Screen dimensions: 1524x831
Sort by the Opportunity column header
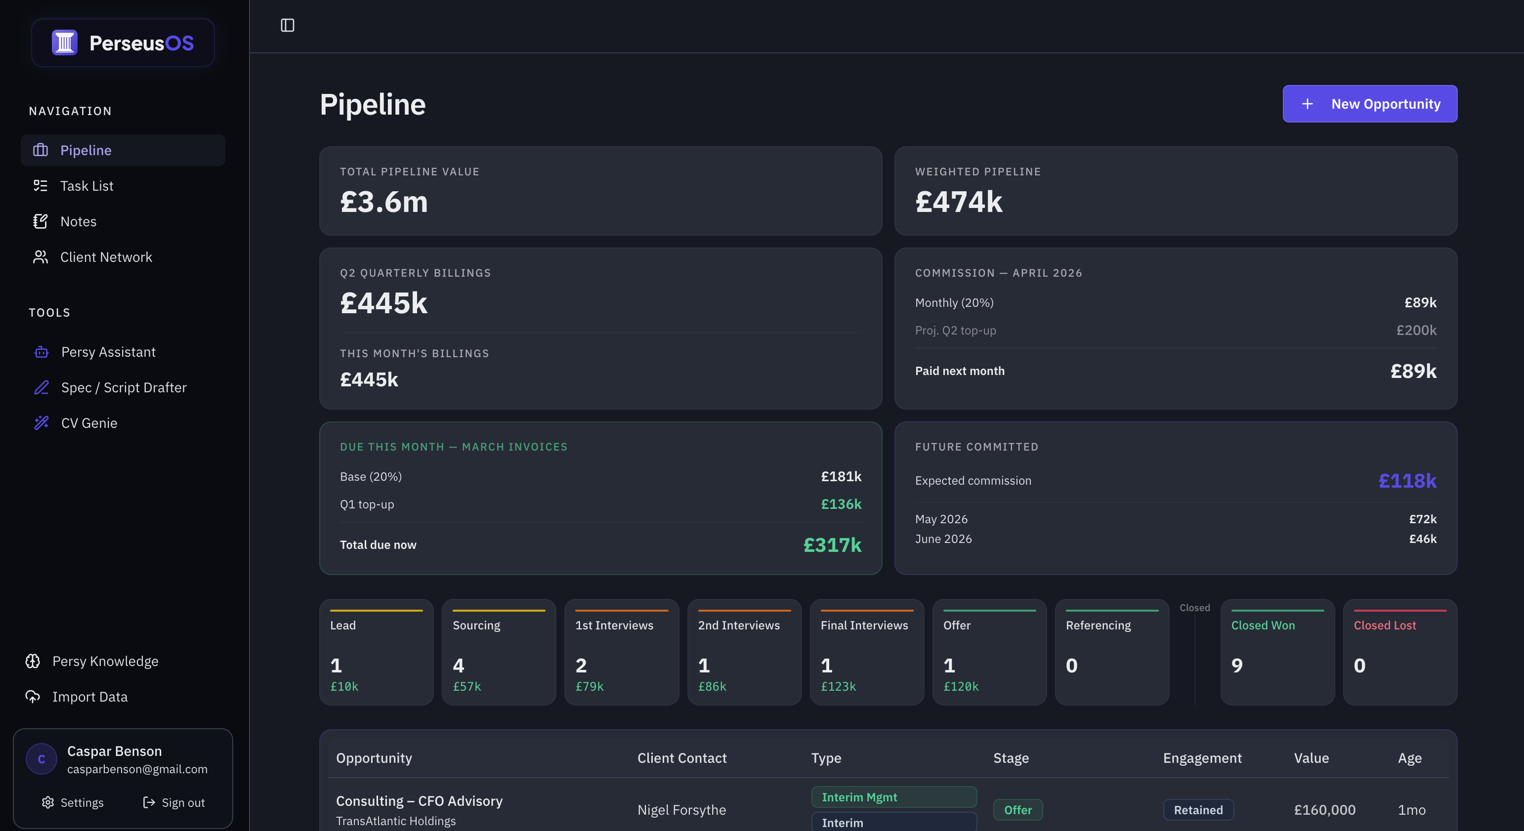374,758
